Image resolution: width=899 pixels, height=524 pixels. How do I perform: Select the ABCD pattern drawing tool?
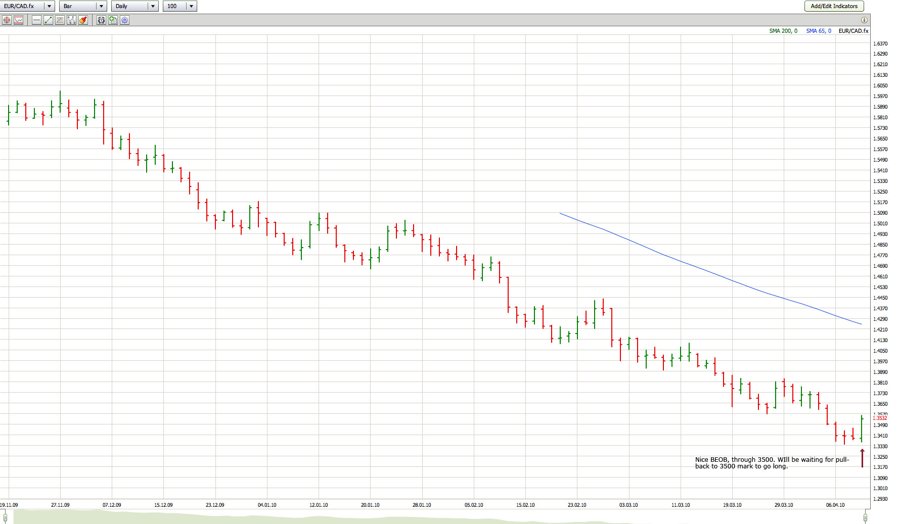[71, 20]
